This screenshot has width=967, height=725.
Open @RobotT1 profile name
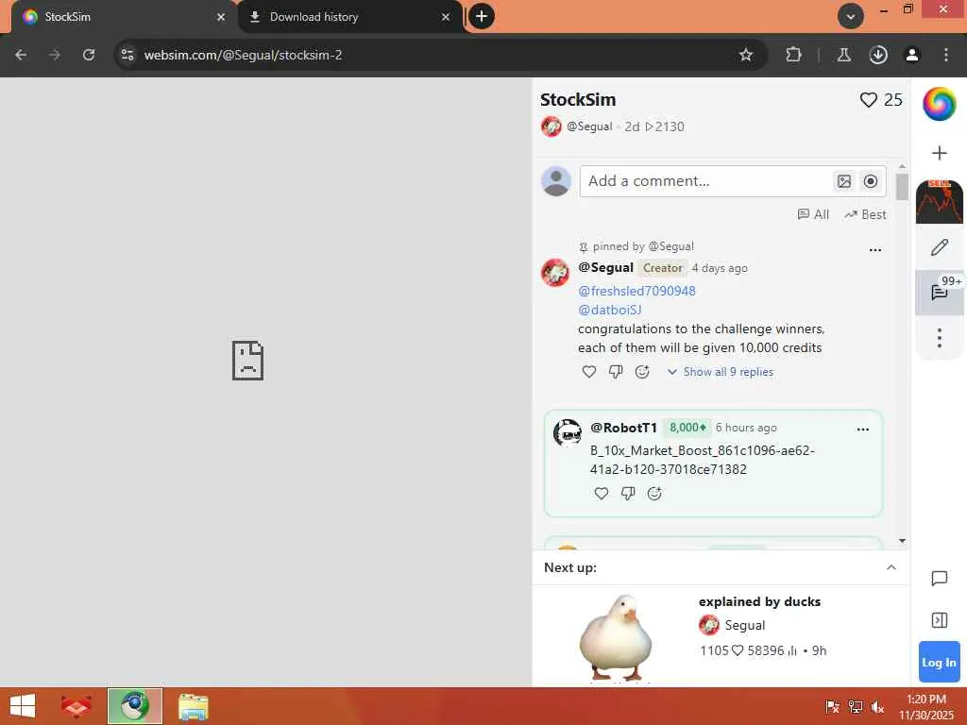(623, 428)
